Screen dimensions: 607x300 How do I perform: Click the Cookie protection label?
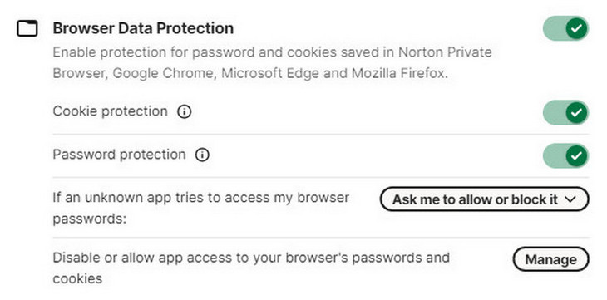pyautogui.click(x=111, y=111)
